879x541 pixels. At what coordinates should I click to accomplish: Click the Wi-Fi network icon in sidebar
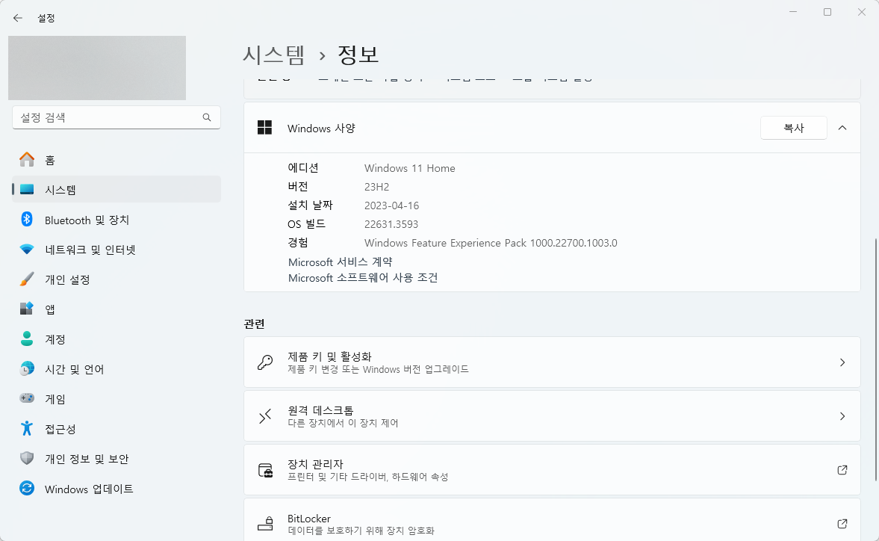[26, 249]
